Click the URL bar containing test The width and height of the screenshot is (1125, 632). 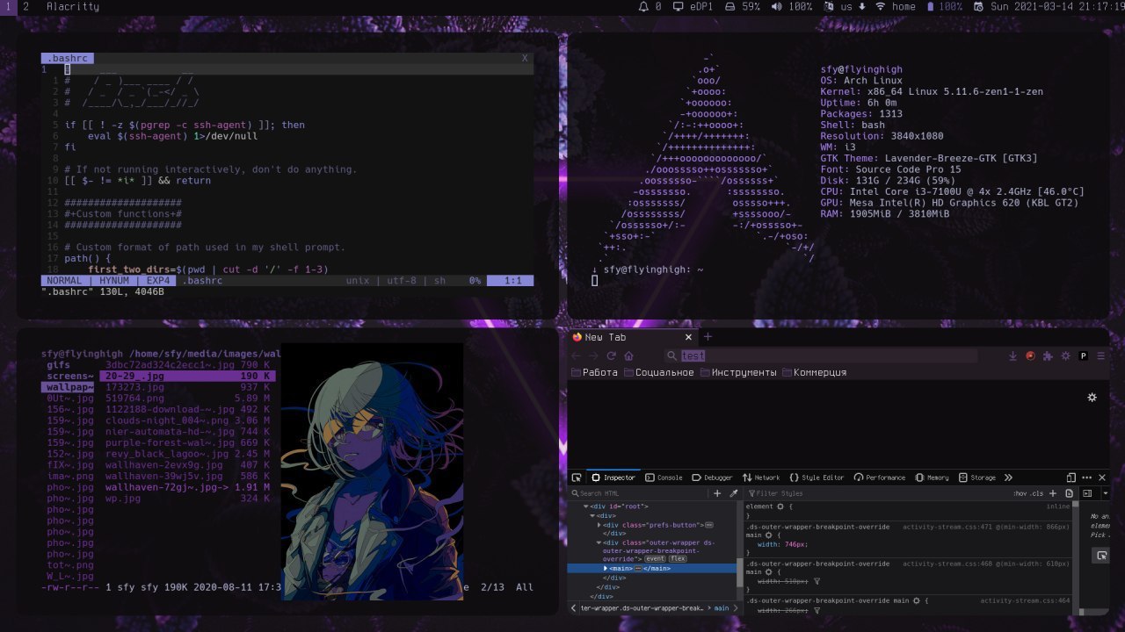click(820, 355)
